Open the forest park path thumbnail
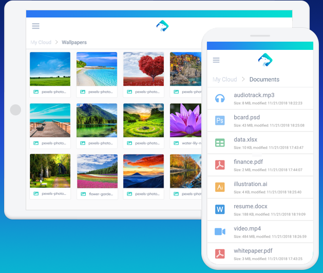 point(50,171)
